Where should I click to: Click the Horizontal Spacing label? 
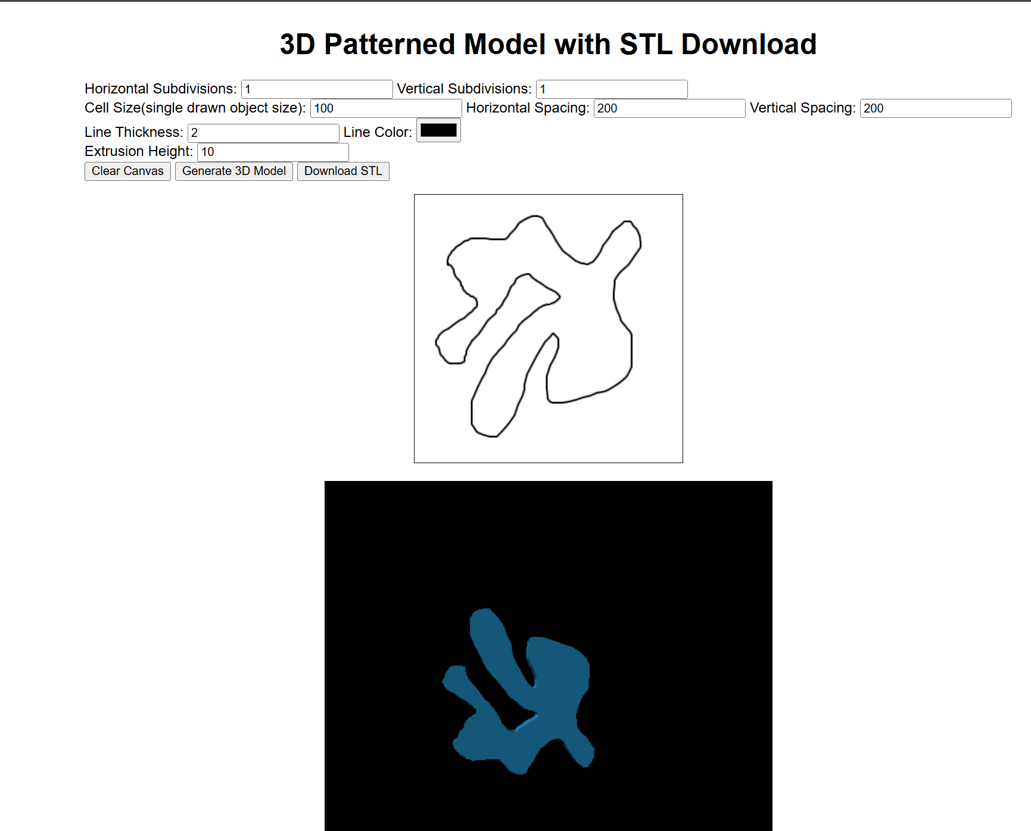[x=528, y=108]
